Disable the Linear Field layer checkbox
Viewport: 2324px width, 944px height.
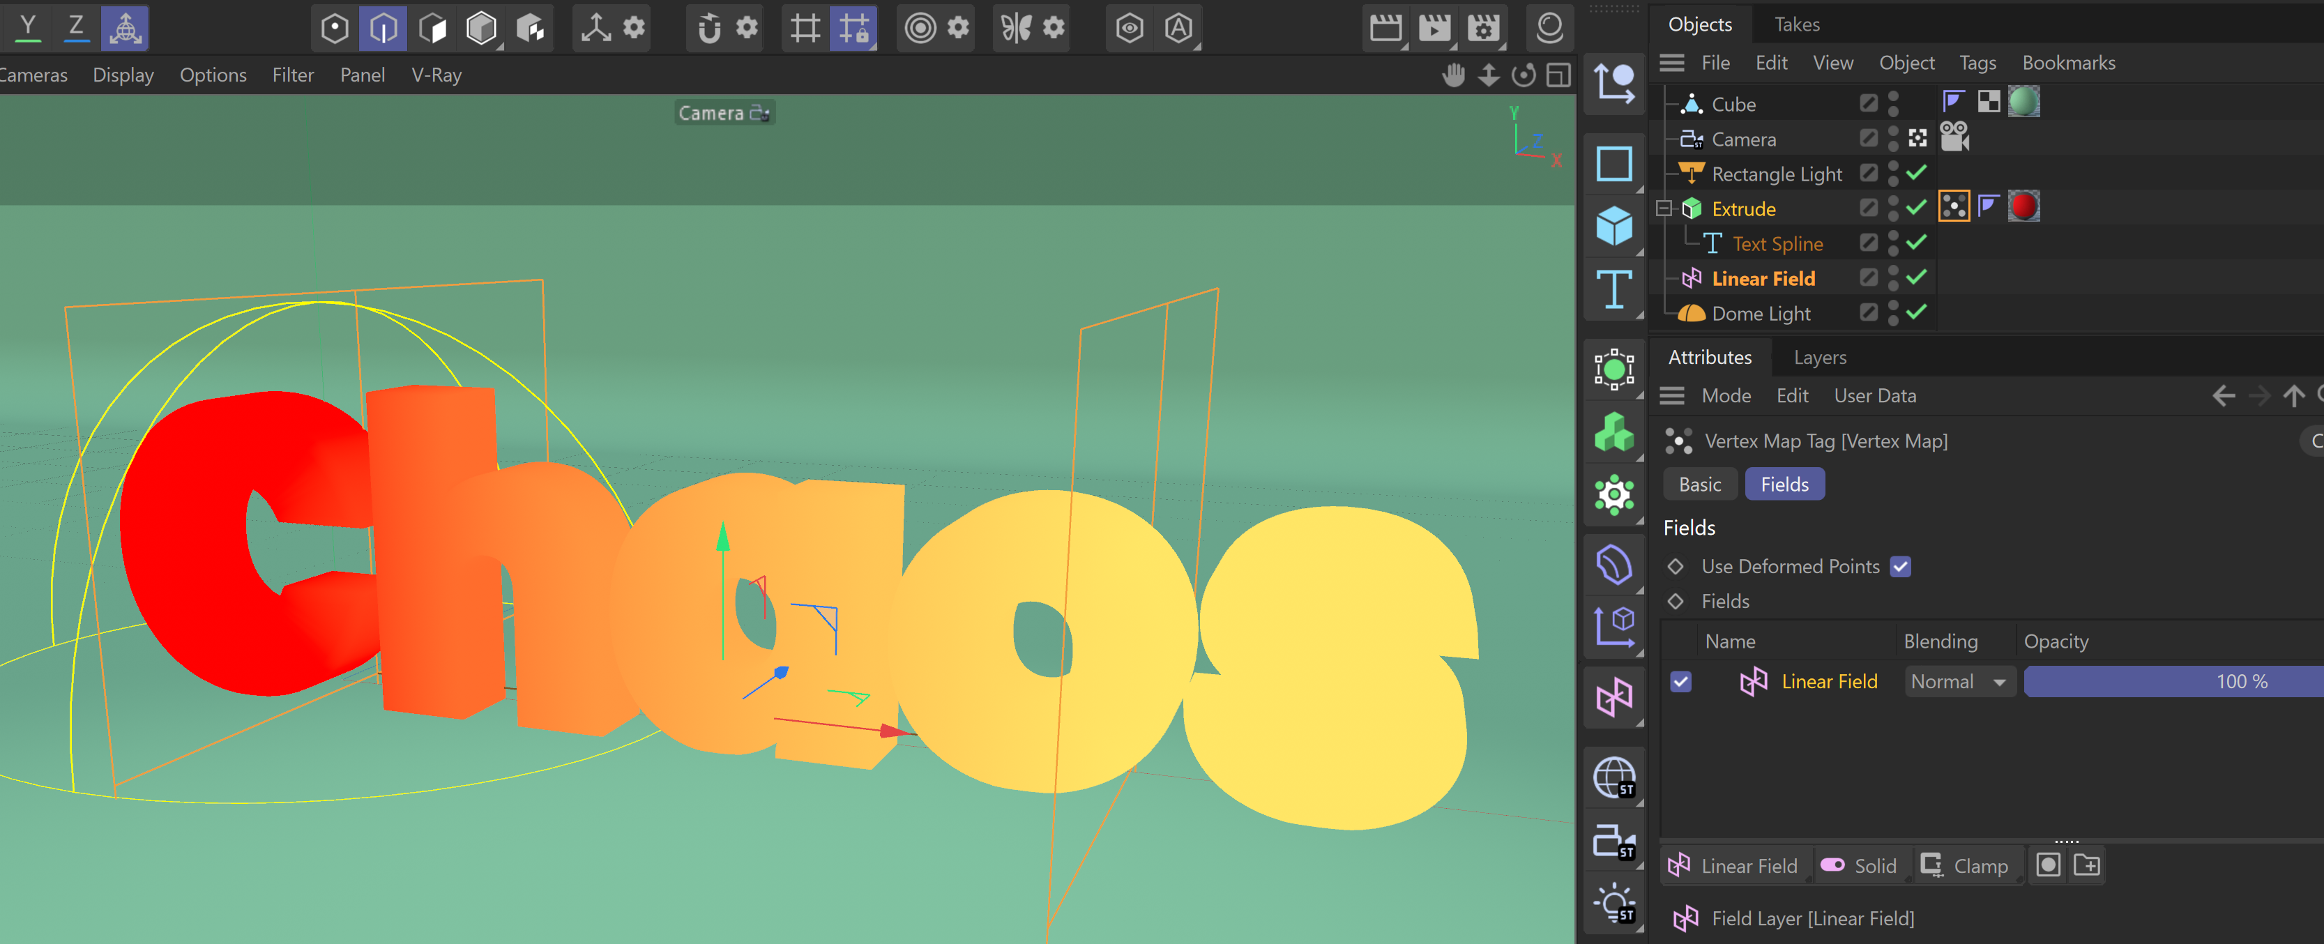click(1680, 681)
